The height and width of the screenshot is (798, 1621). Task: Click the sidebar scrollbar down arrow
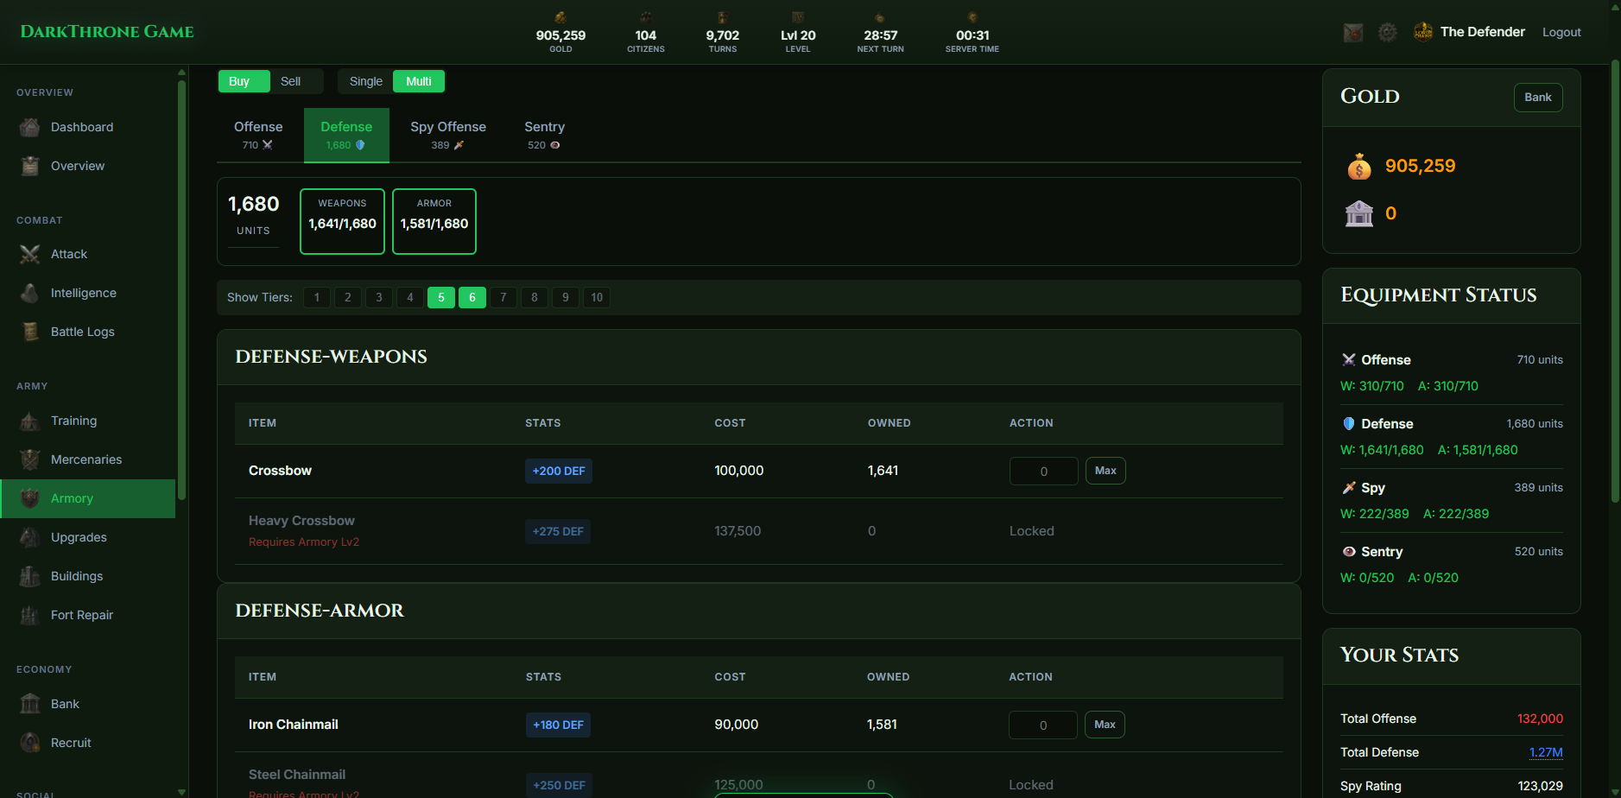(x=181, y=791)
